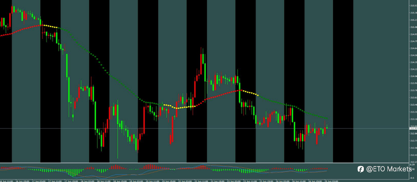Click the '25 Jun 03:00' time axis label
This screenshot has width=417, height=182.
(331, 181)
